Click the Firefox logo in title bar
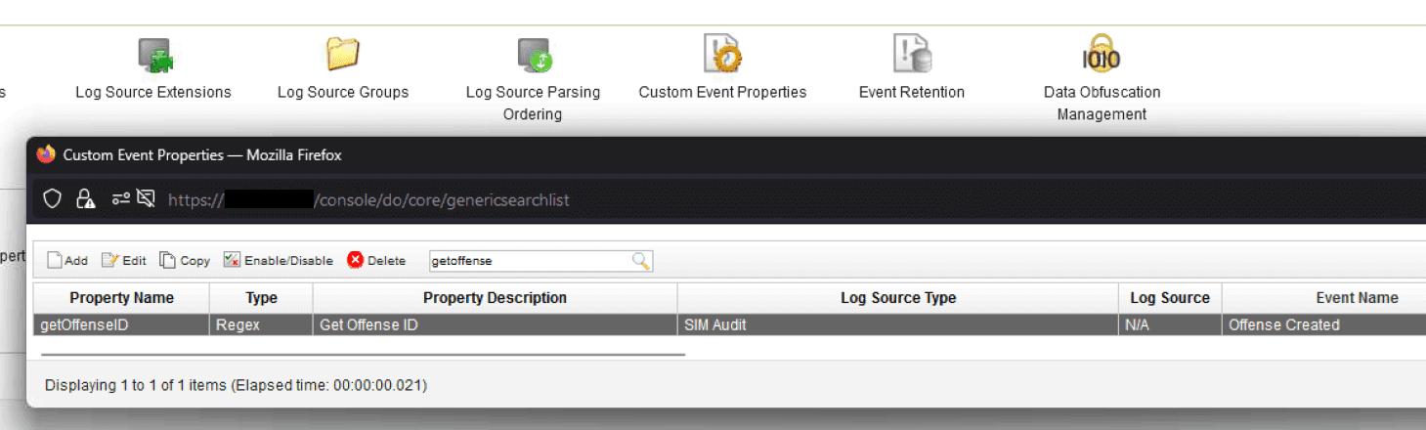Screen dimensions: 1426x430 [x=46, y=154]
